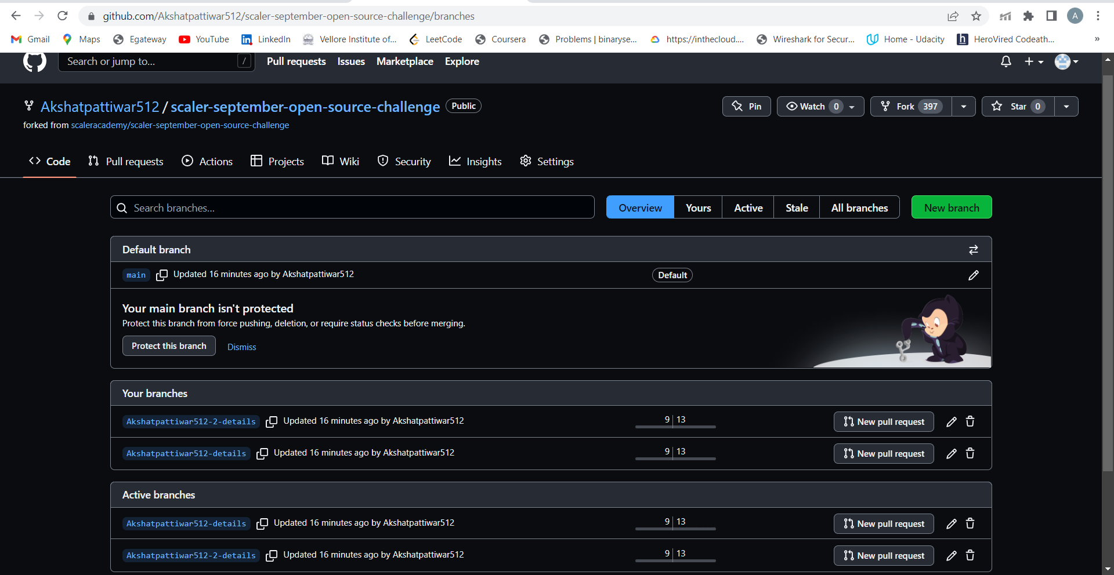Pin this repository
Viewport: 1114px width, 575px height.
pos(746,106)
